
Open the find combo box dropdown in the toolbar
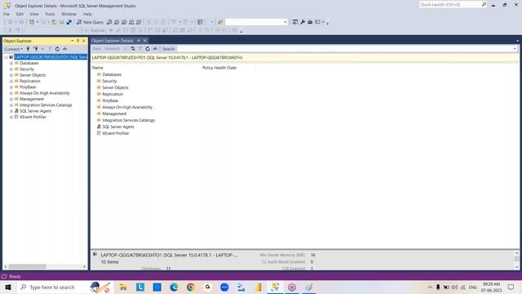[285, 22]
